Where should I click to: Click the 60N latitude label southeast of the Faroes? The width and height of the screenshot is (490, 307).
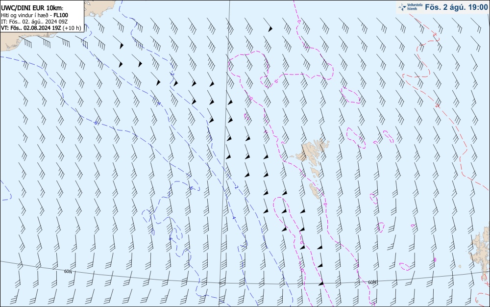click(x=372, y=282)
